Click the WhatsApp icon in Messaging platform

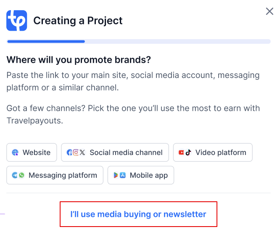(x=21, y=175)
